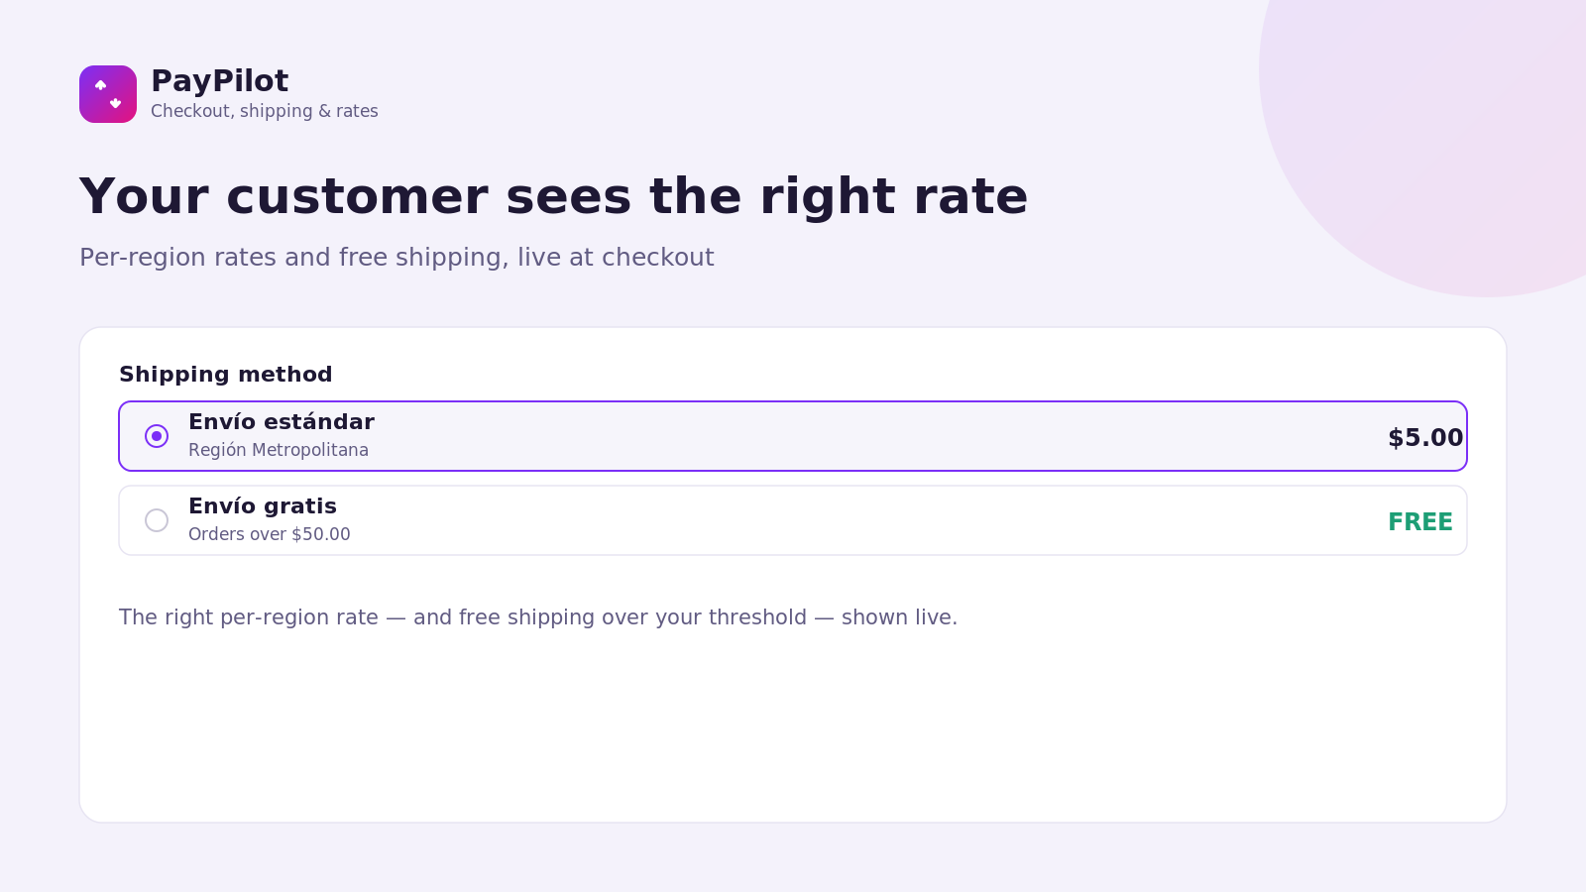Image resolution: width=1586 pixels, height=892 pixels.
Task: Click the 'Región Metropolitana' description text
Action: point(279,450)
